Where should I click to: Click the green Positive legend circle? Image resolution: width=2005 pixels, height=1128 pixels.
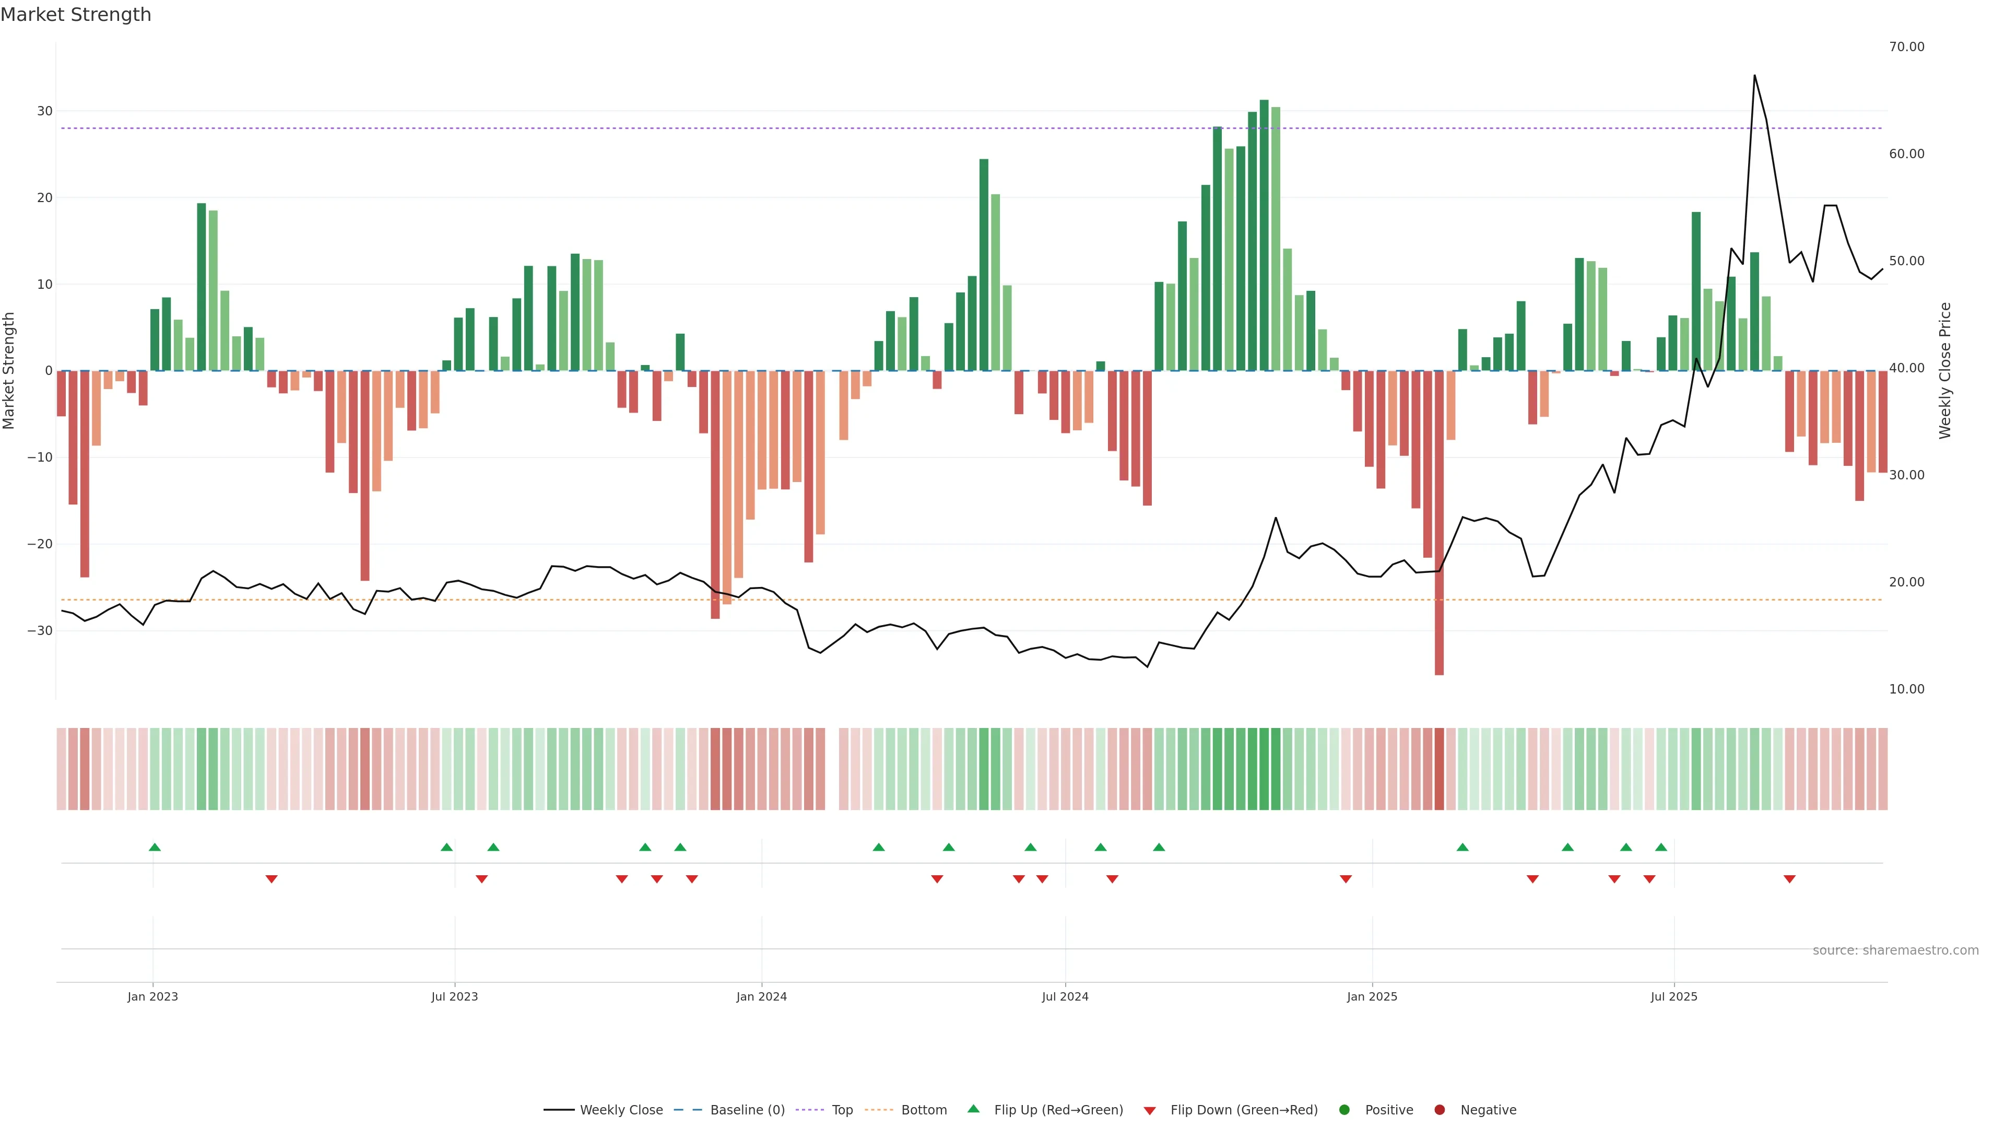(1344, 1110)
